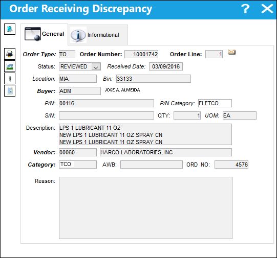Click the empty AWB field
The image size is (277, 258).
pyautogui.click(x=152, y=165)
